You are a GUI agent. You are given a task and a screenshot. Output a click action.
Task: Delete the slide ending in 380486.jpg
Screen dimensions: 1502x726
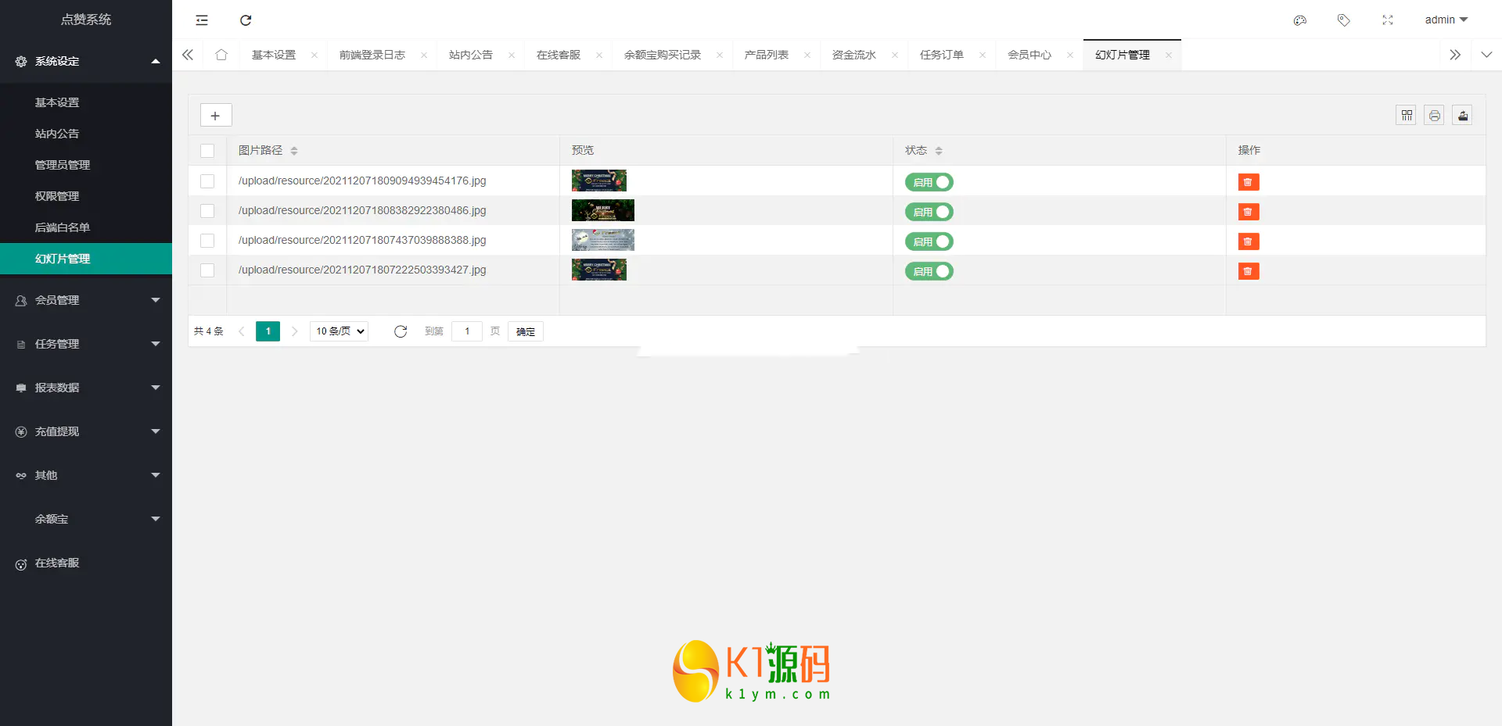pyautogui.click(x=1249, y=212)
